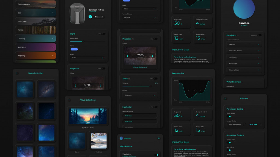Screen dimensions: 280x157
Task: Choose At All Time access timing
Action: coord(253,124)
